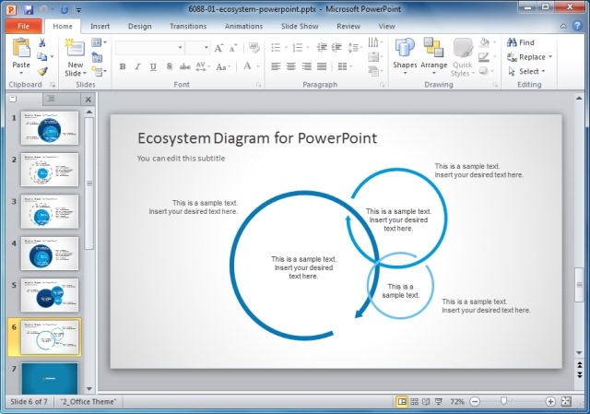The image size is (590, 414).
Task: Switch to the Insert tab
Action: tap(100, 26)
